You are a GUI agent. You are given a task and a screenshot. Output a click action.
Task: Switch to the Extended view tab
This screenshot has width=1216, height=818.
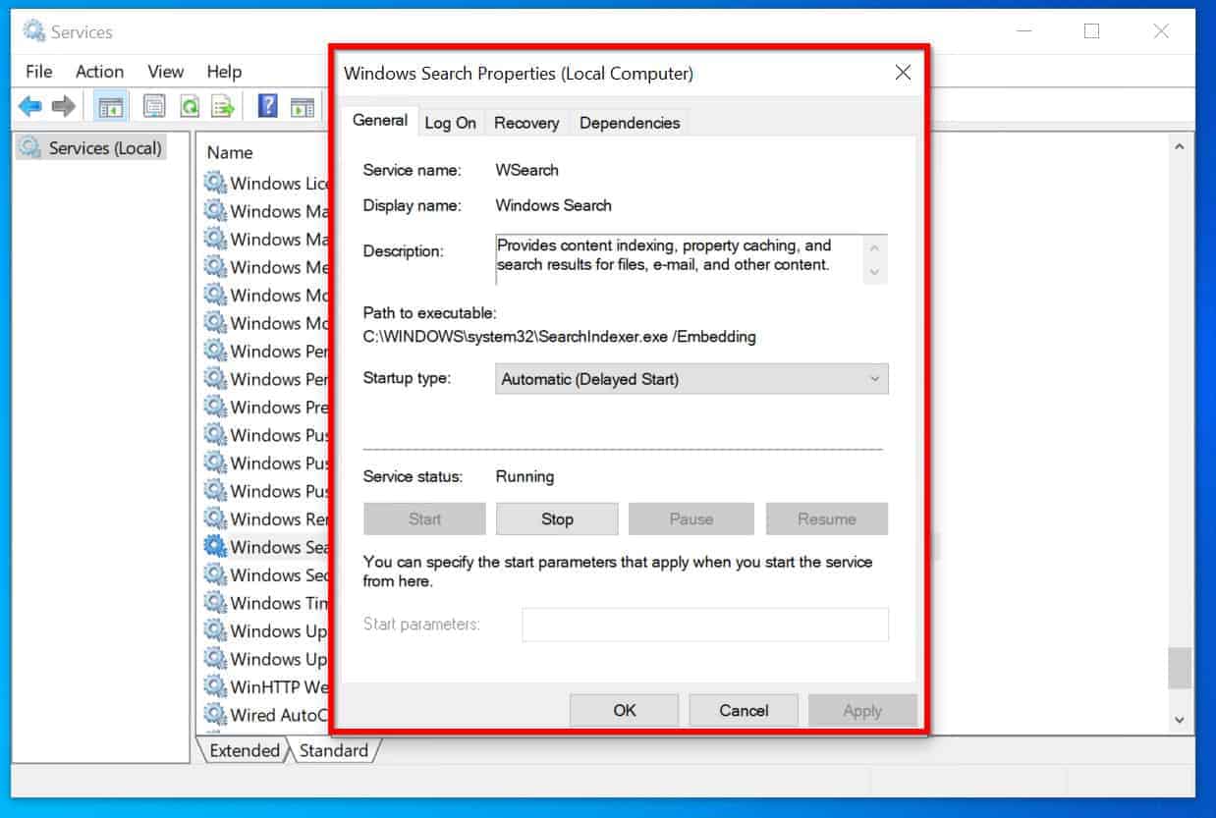[x=244, y=750]
